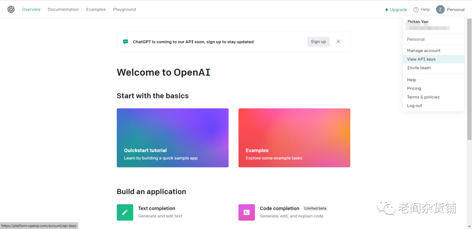Image resolution: width=472 pixels, height=229 pixels.
Task: Click the Text completion title
Action: coord(156,208)
